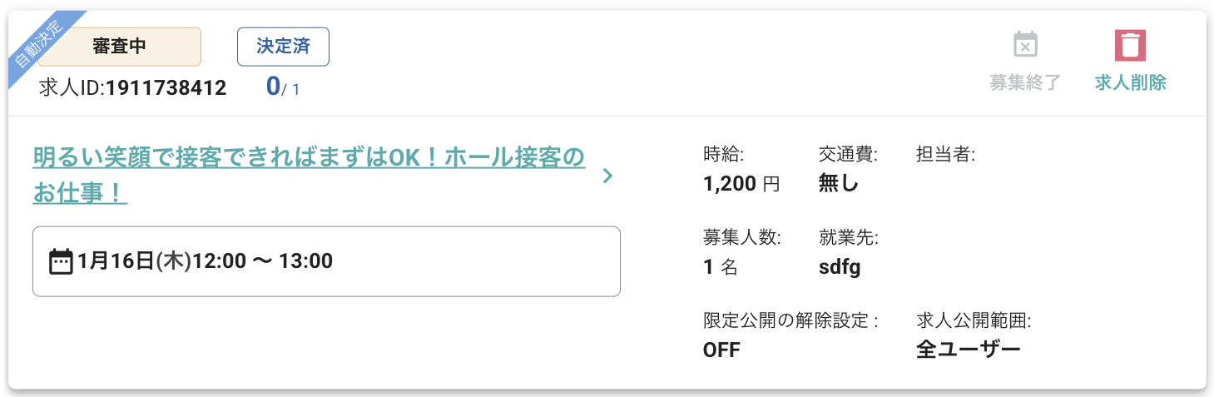Click the red trash can icon
Image resolution: width=1214 pixels, height=397 pixels.
[1130, 45]
